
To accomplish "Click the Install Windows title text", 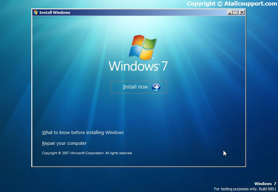I will coord(55,12).
